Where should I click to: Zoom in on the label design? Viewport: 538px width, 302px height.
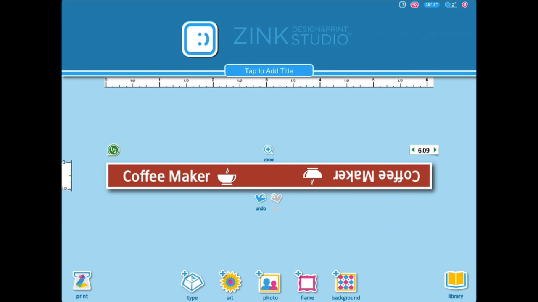[268, 149]
